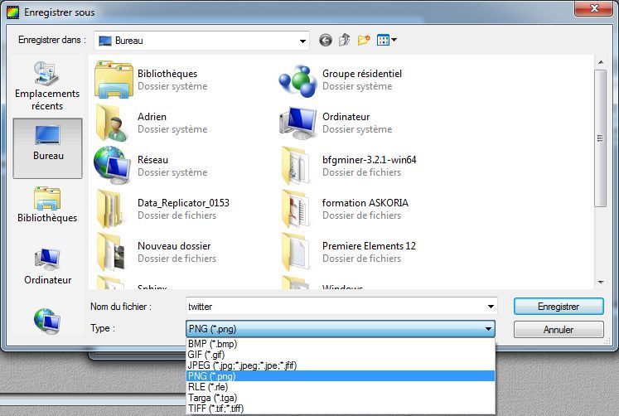Viewport: 619px width, 416px height.
Task: Choose BMP (*.bmp) from the type list
Action: (212, 344)
